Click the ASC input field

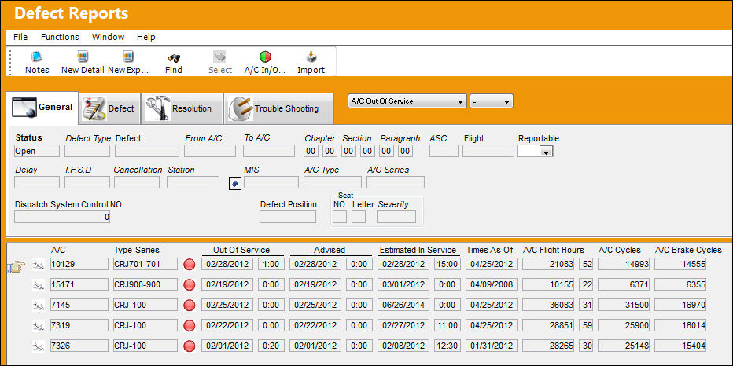[x=444, y=151]
